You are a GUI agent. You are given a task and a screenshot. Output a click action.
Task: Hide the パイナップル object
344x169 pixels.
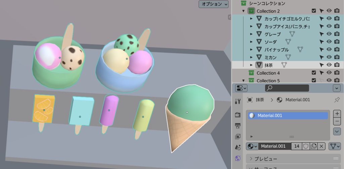point(329,49)
